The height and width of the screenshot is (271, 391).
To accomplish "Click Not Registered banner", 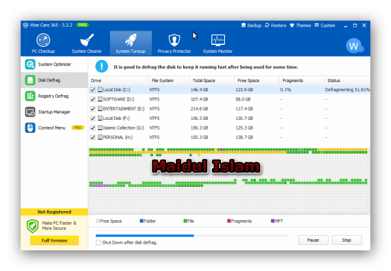I will click(x=54, y=212).
